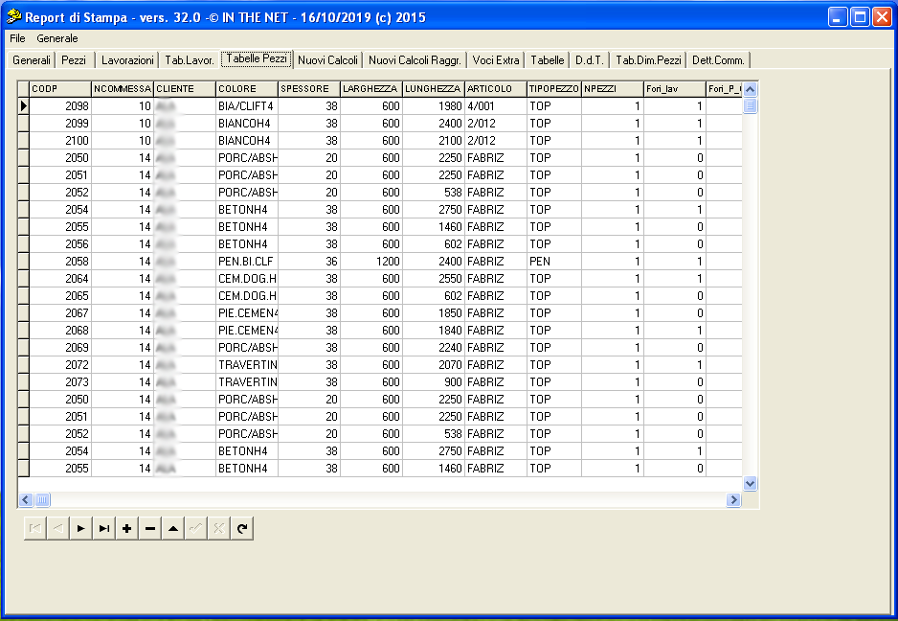The width and height of the screenshot is (898, 621).
Task: Open the D.d.T. tab
Action: click(x=590, y=60)
